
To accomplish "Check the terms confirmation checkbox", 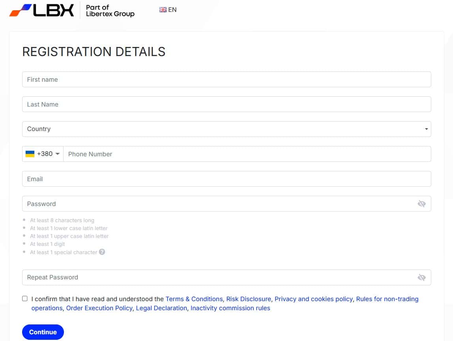I will (x=24, y=298).
